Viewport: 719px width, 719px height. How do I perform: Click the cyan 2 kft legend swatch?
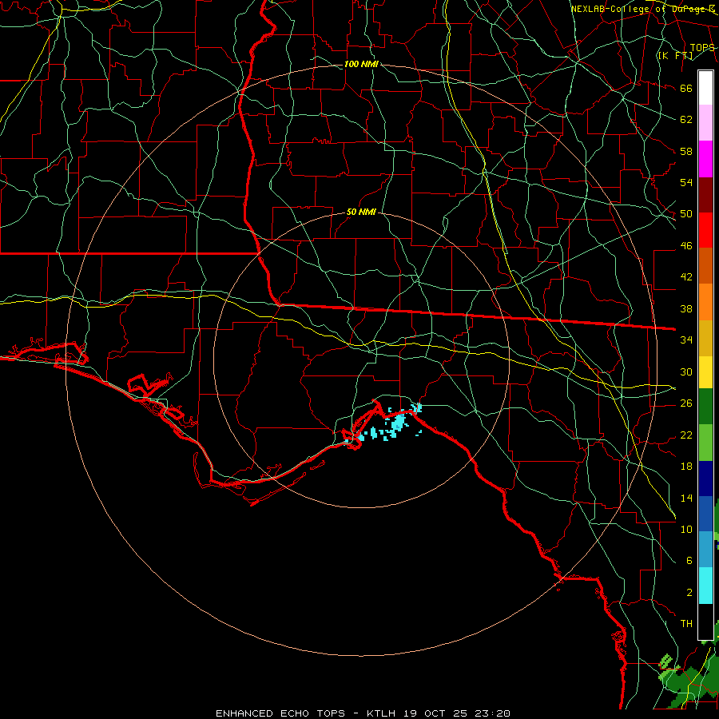(x=705, y=586)
